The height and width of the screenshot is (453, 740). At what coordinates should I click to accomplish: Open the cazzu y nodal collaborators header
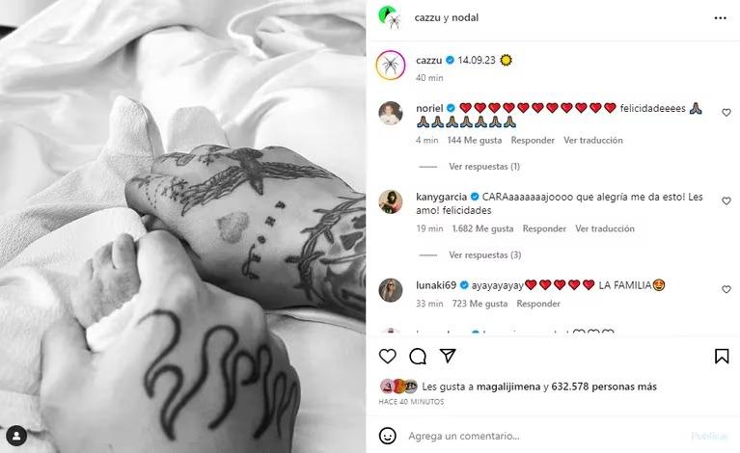point(446,17)
